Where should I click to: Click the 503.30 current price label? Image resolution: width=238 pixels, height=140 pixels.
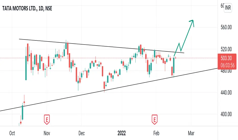[226, 58]
